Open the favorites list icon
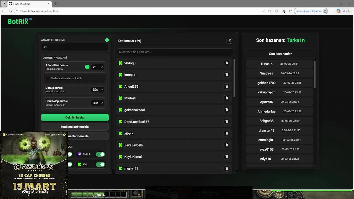Screen dimensions: 354x199 pyautogui.click(x=290, y=11)
